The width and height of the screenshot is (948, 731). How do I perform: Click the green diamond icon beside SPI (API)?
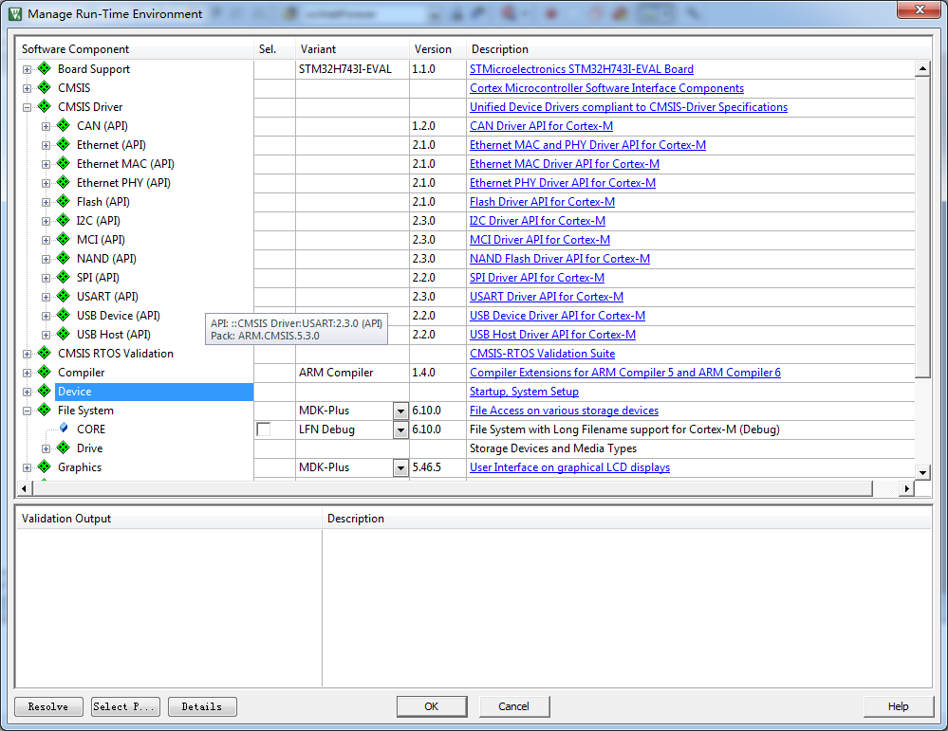(x=64, y=277)
